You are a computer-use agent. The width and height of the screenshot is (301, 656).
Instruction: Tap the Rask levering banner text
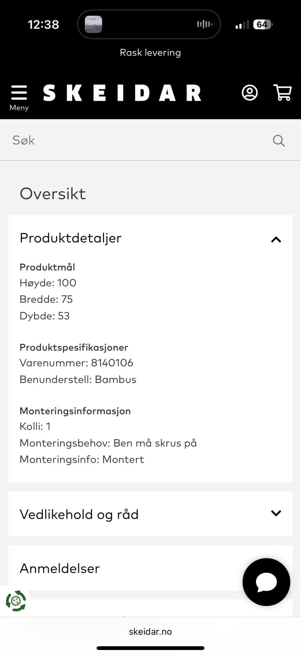tap(150, 52)
